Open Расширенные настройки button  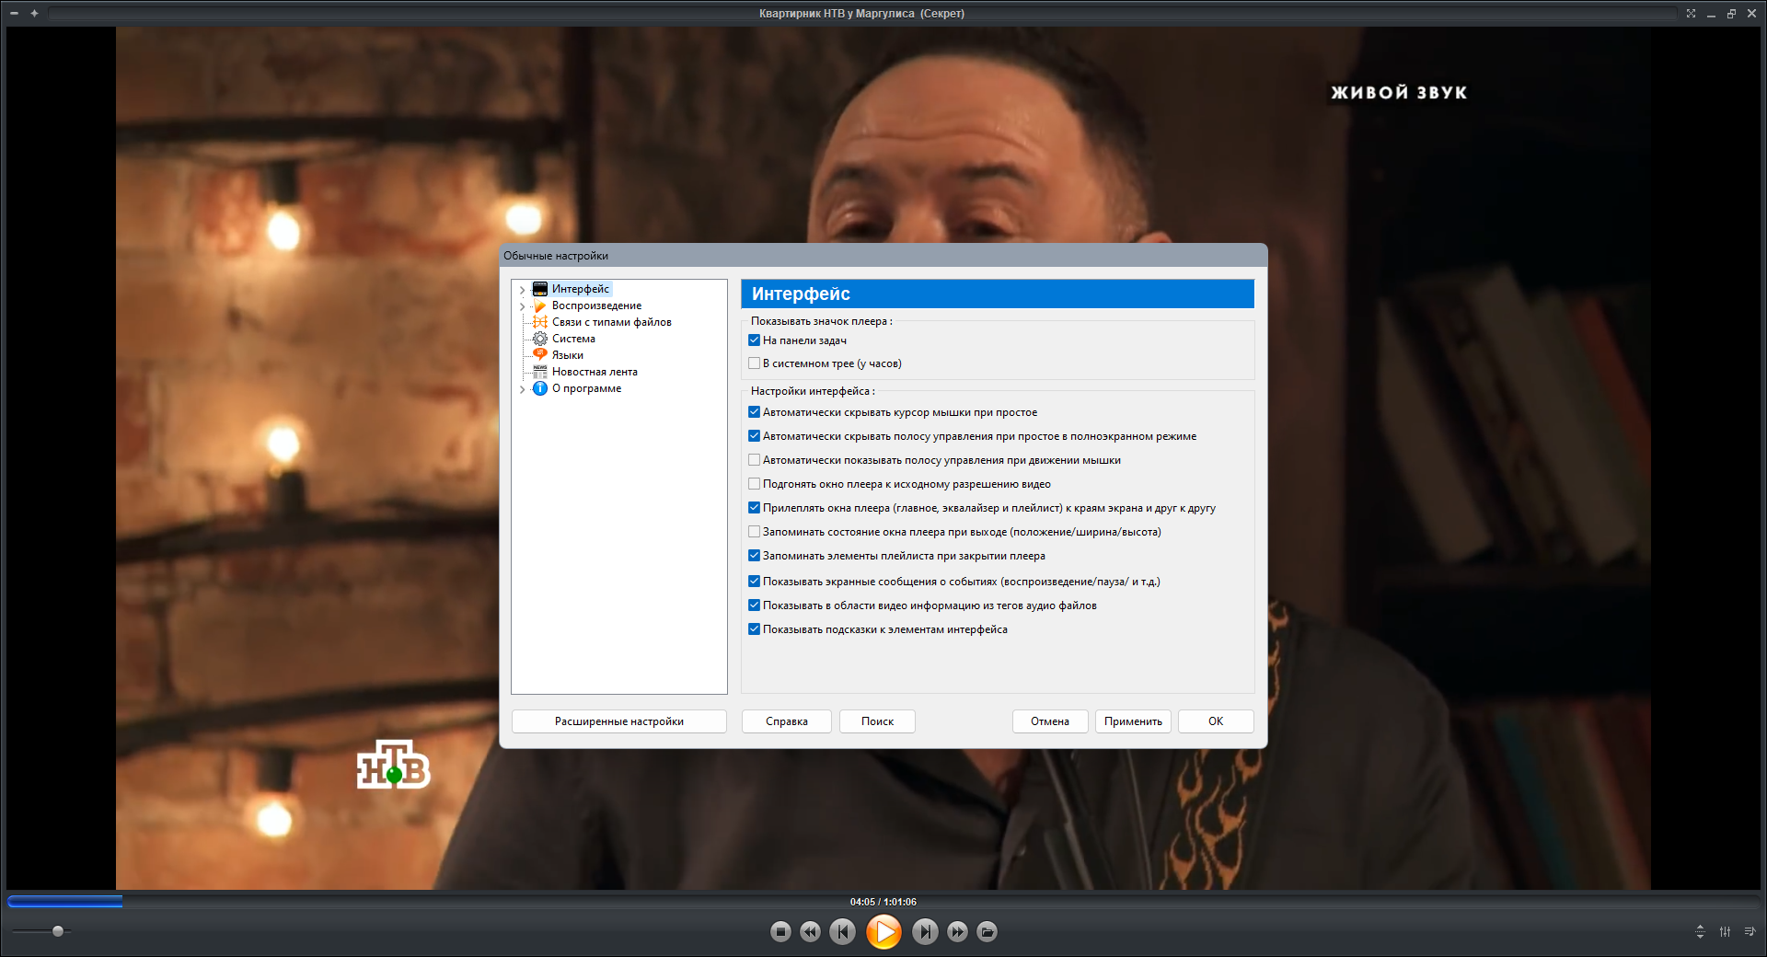619,721
